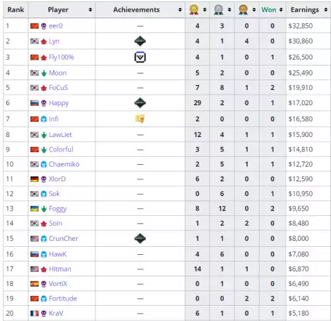Click the bronze medal column header icon
Viewport: 331px width, 321px height.
[243, 10]
